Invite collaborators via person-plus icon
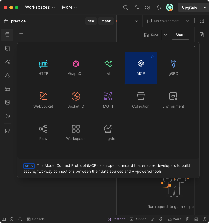 tap(137, 7)
